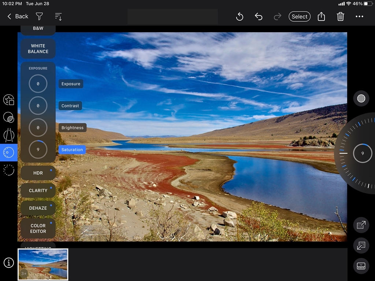
Task: Open the Color Editor section
Action: 37,228
